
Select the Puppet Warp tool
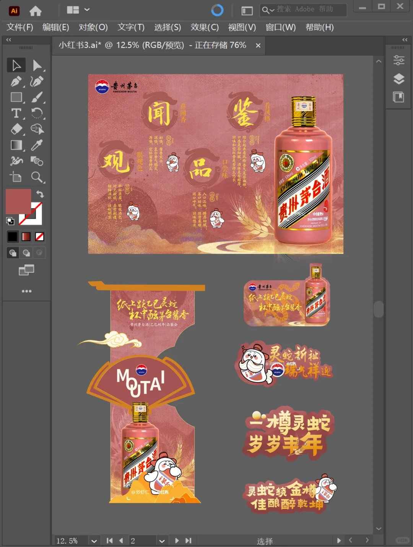(x=16, y=161)
